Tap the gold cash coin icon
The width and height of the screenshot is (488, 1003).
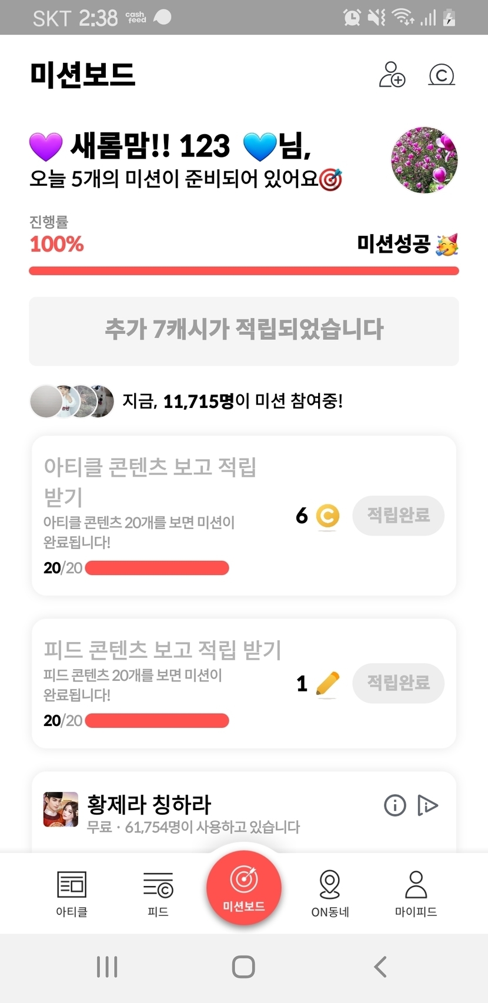pyautogui.click(x=327, y=516)
